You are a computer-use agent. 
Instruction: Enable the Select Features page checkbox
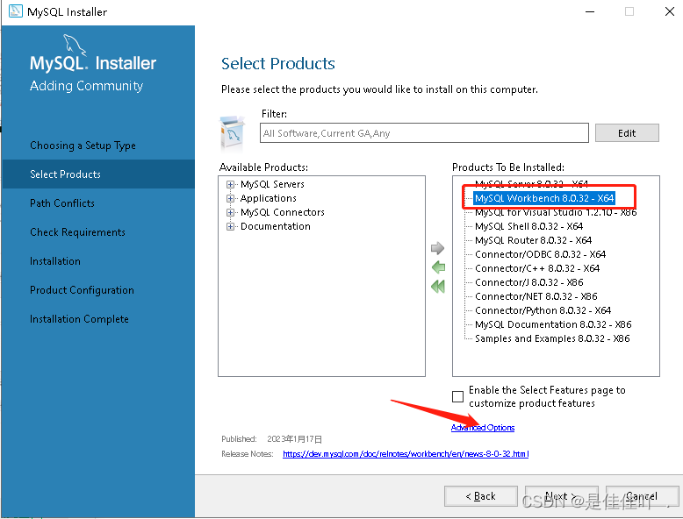(457, 396)
